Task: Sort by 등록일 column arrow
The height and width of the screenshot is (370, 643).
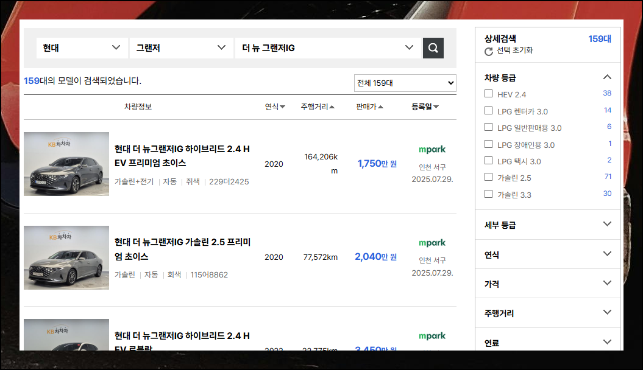Action: (436, 107)
